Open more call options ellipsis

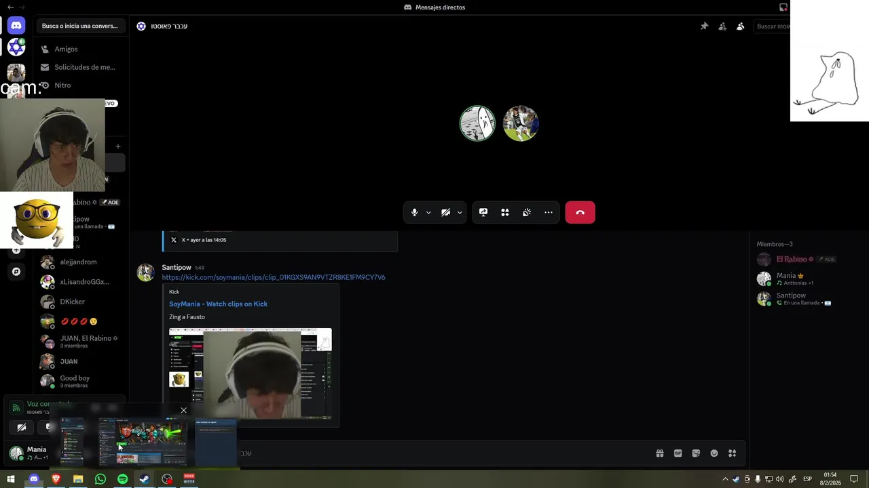[x=549, y=212]
